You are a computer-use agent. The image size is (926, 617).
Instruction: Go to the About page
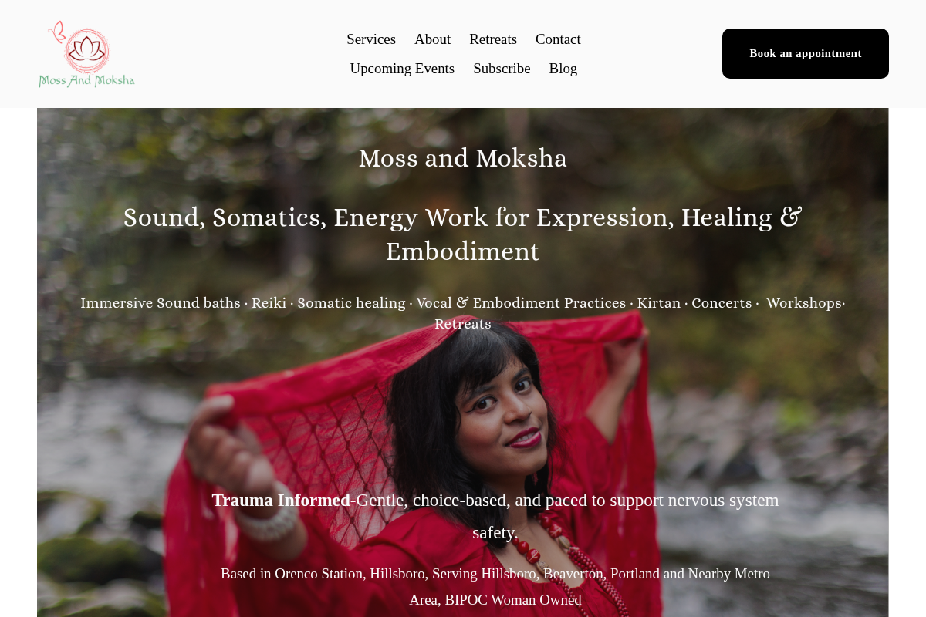[x=432, y=39]
